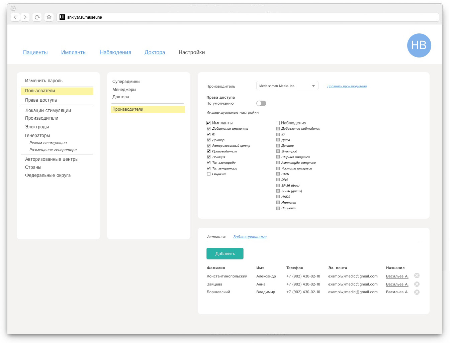Select the Настройки navigation item
Viewport: 450px width, 343px height.
click(x=192, y=52)
